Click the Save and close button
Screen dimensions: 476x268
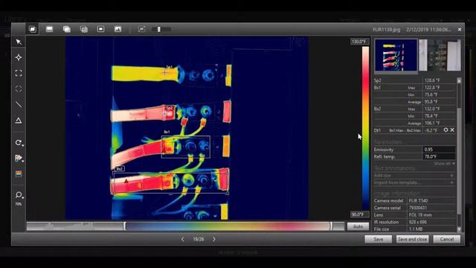pos(413,240)
